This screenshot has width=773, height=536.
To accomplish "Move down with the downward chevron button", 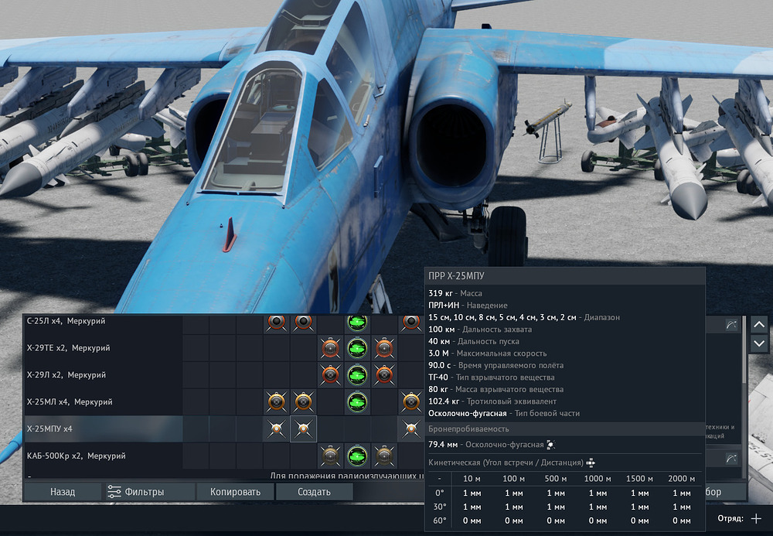I will [x=759, y=343].
